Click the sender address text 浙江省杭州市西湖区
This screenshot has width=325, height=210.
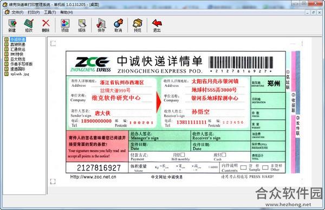[122, 82]
